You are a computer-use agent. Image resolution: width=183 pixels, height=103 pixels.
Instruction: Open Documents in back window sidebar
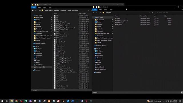(x=39, y=53)
